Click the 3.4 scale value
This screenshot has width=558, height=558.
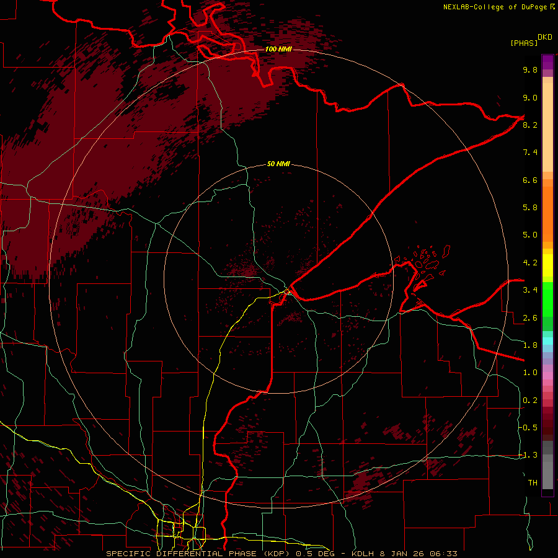[x=530, y=290]
